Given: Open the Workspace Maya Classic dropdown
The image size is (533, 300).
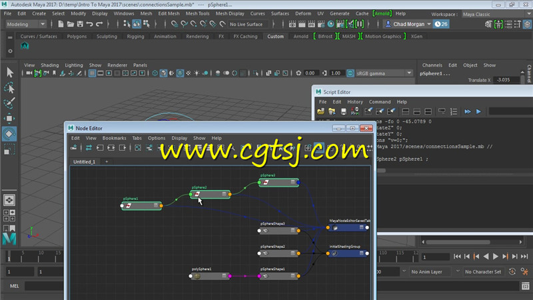Looking at the screenshot, I should pos(497,14).
